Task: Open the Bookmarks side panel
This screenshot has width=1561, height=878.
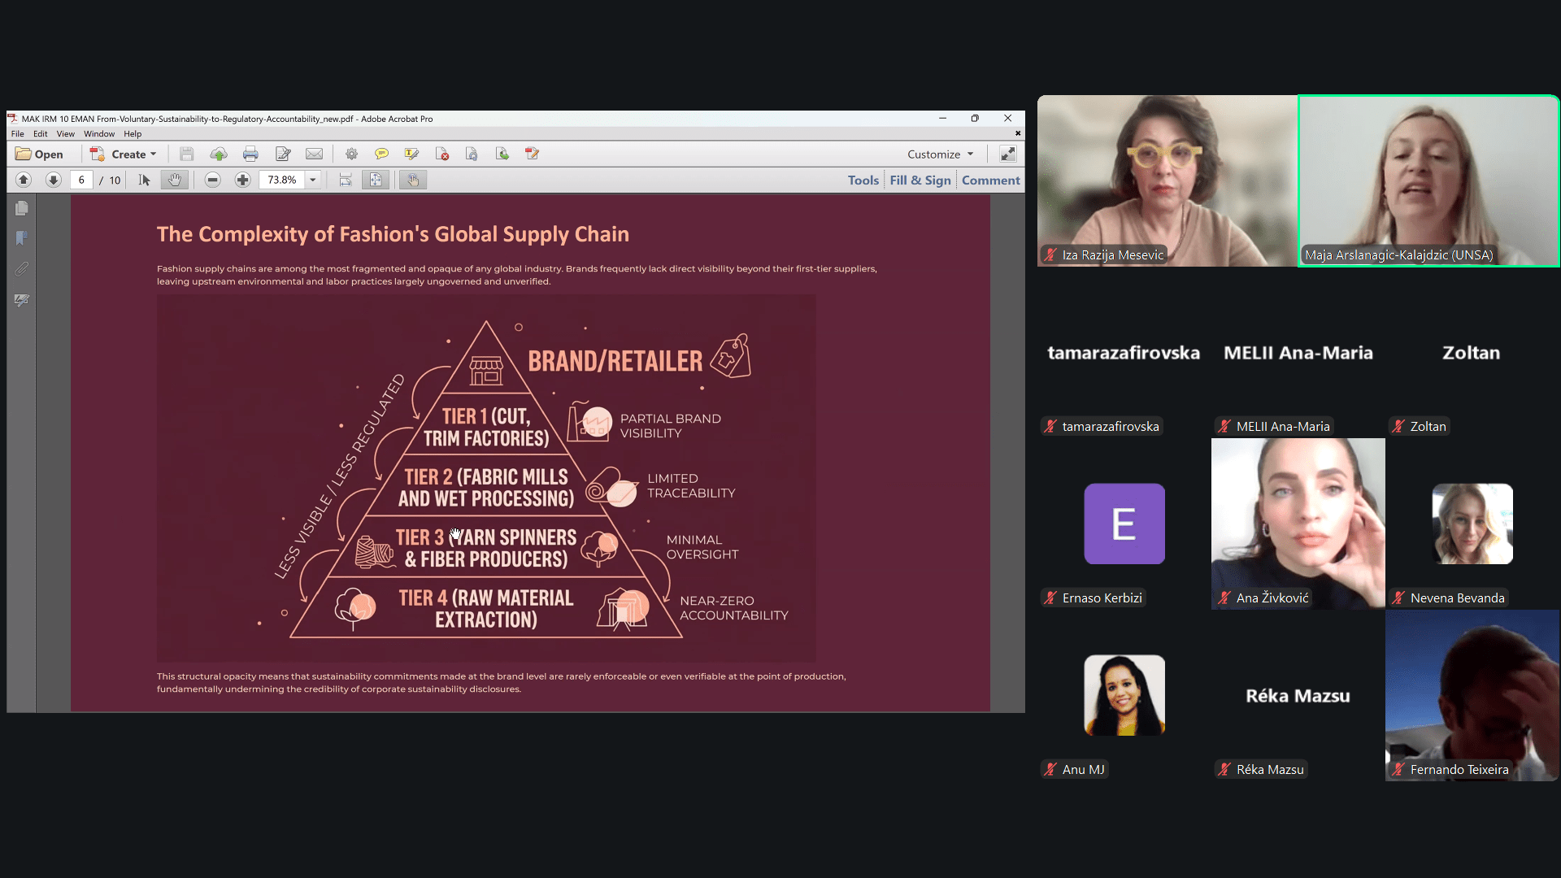Action: coord(22,238)
